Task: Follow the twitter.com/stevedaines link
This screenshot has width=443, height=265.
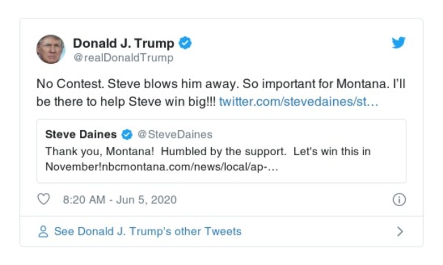Action: (x=298, y=102)
